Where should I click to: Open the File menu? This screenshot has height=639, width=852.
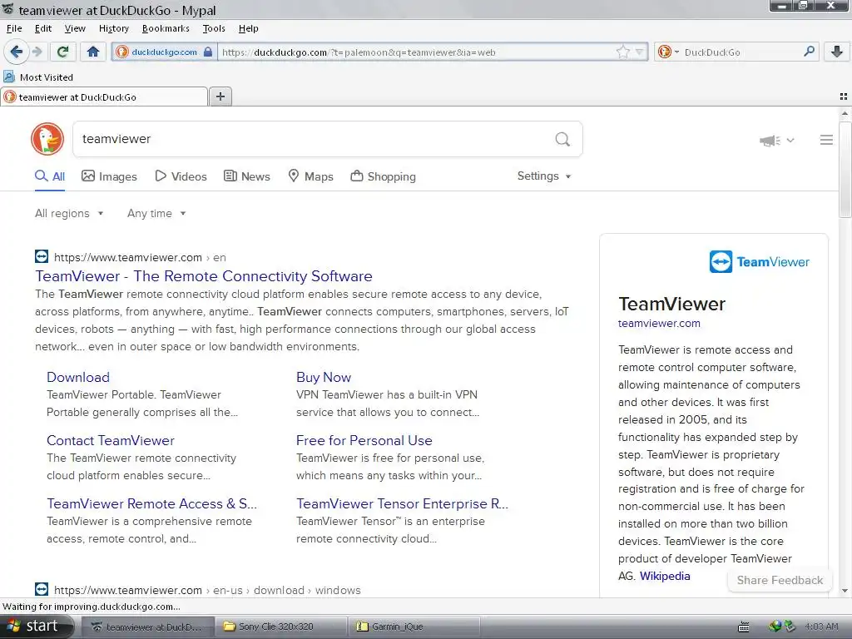[x=14, y=28]
